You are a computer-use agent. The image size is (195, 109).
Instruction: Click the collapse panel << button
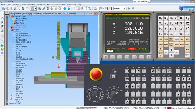click(7, 13)
